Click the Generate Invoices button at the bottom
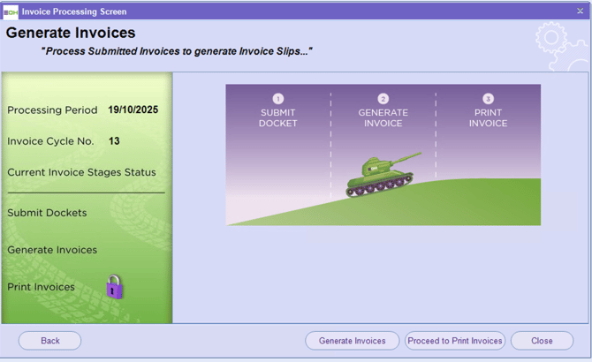 point(352,341)
